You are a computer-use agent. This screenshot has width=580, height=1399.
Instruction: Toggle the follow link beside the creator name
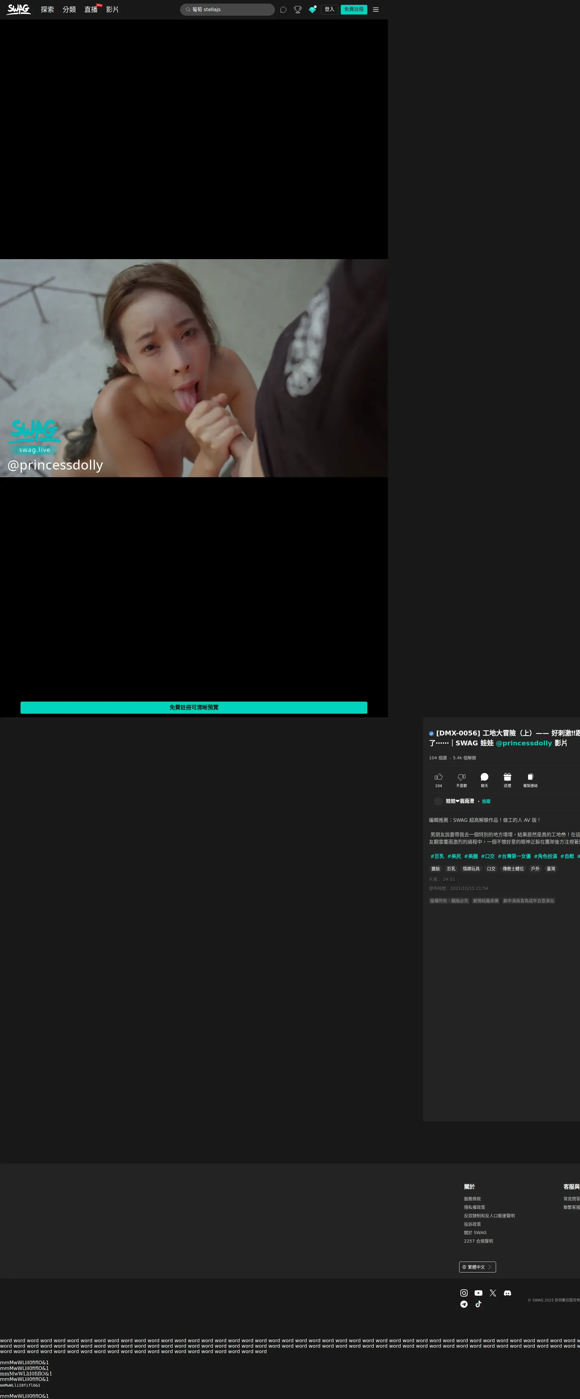(x=486, y=802)
